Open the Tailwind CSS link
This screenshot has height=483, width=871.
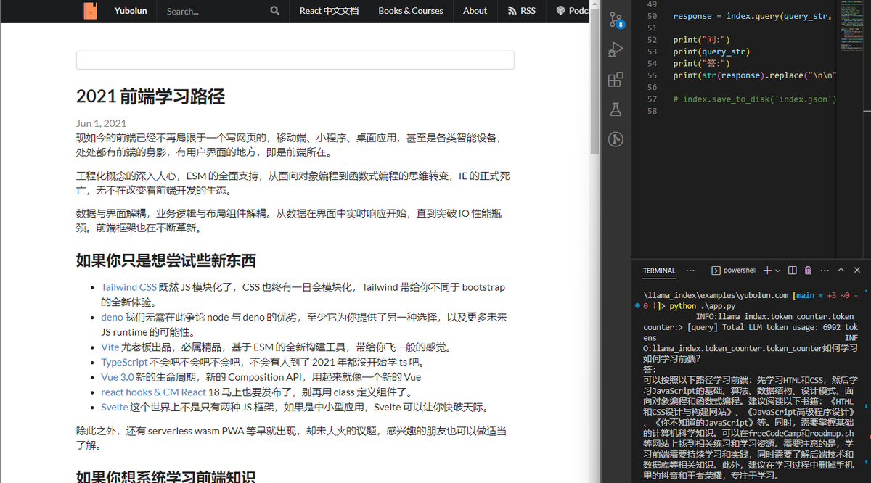128,287
